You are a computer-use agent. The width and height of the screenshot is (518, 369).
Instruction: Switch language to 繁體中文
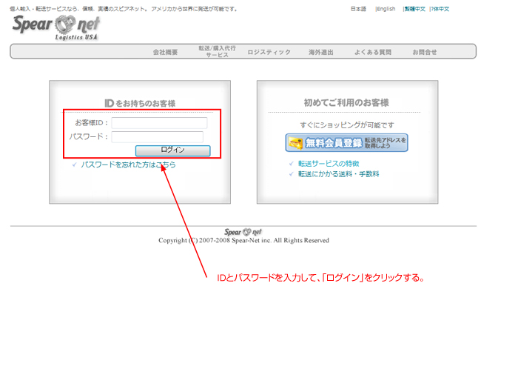[x=414, y=10]
